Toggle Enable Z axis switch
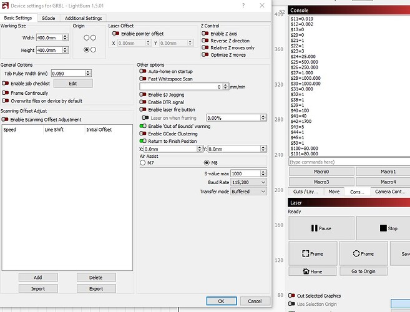This screenshot has height=312, width=410. pos(205,34)
